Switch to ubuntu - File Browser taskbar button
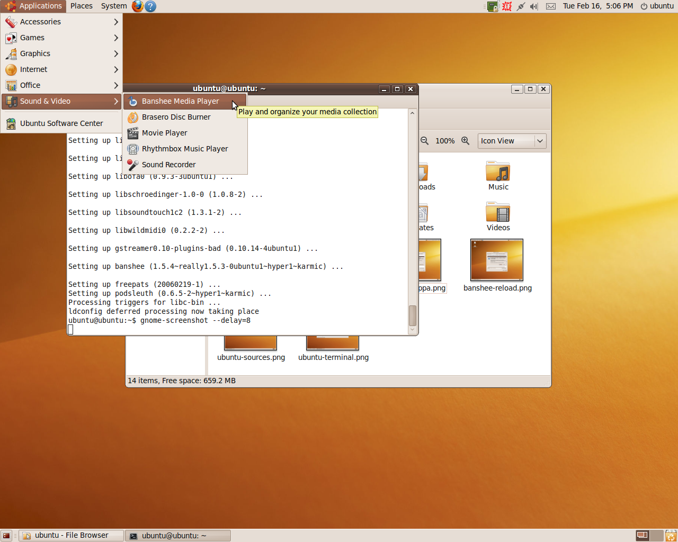 click(72, 536)
